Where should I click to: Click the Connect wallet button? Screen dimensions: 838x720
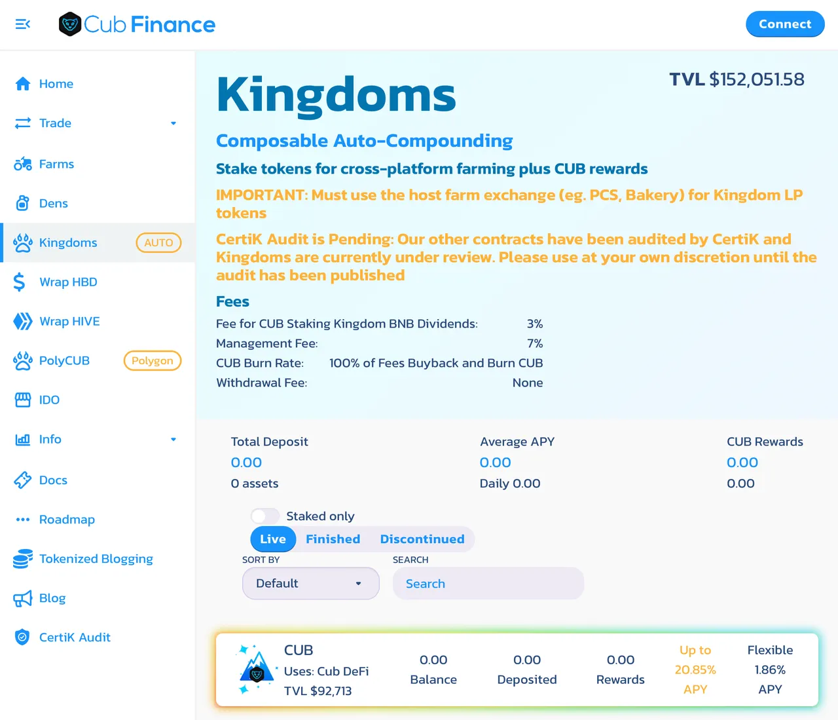tap(785, 24)
